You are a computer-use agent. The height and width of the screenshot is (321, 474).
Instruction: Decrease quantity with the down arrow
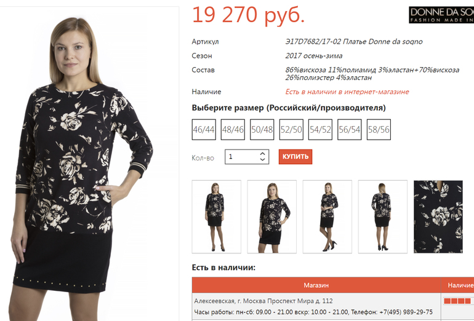[x=262, y=159]
